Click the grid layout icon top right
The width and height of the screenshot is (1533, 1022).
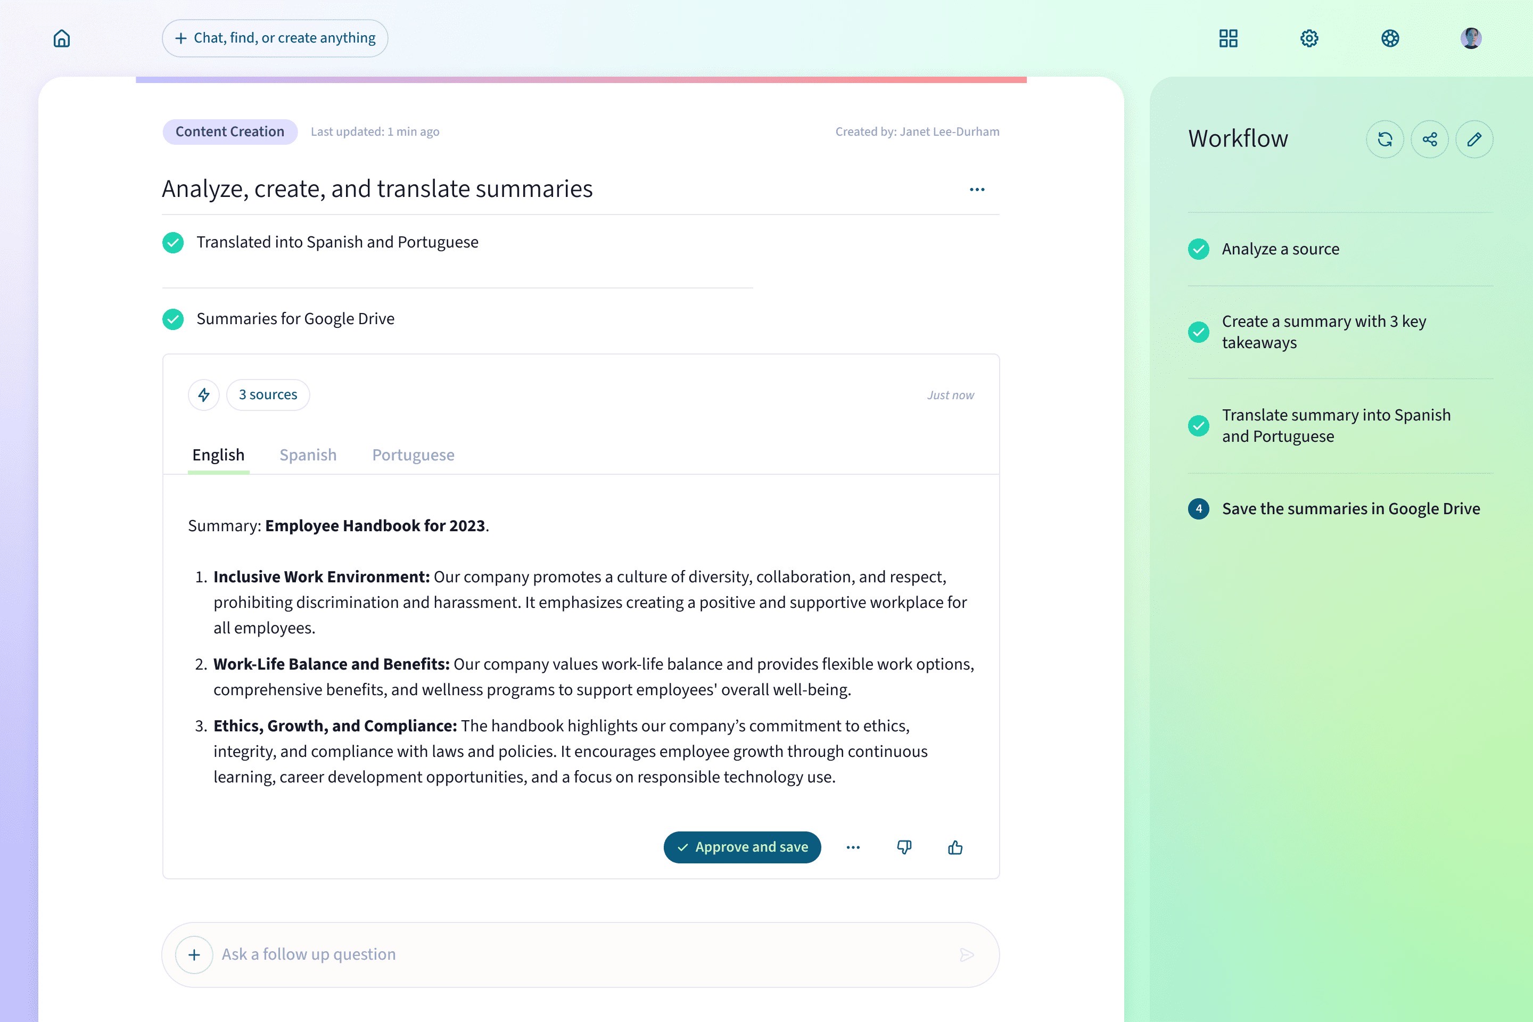1227,38
